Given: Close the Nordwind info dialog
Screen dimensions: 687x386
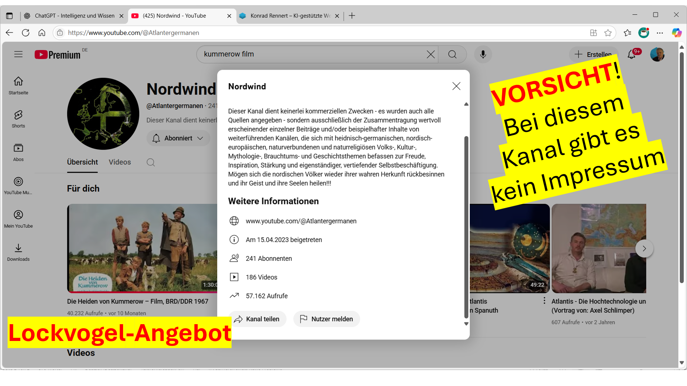Looking at the screenshot, I should pyautogui.click(x=456, y=86).
